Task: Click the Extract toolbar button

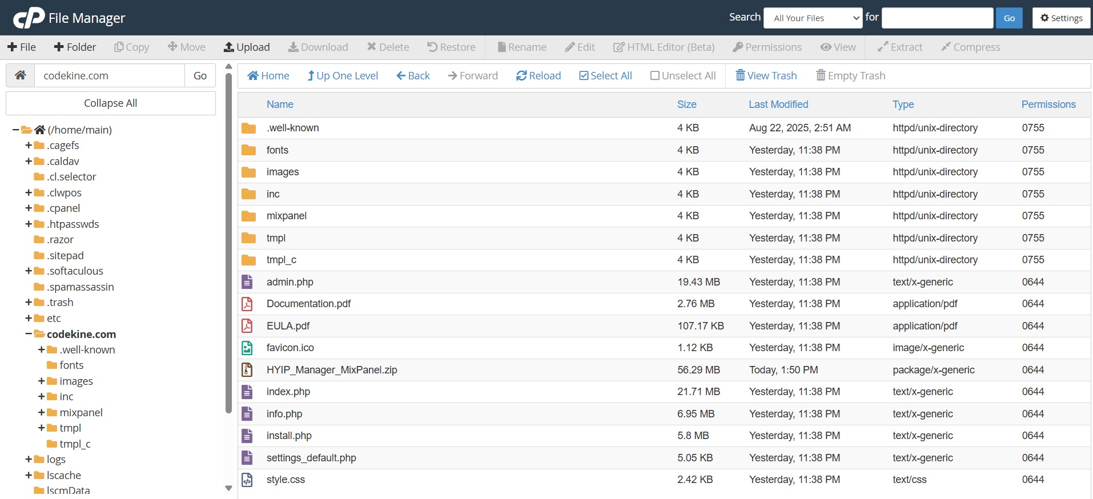Action: click(900, 47)
